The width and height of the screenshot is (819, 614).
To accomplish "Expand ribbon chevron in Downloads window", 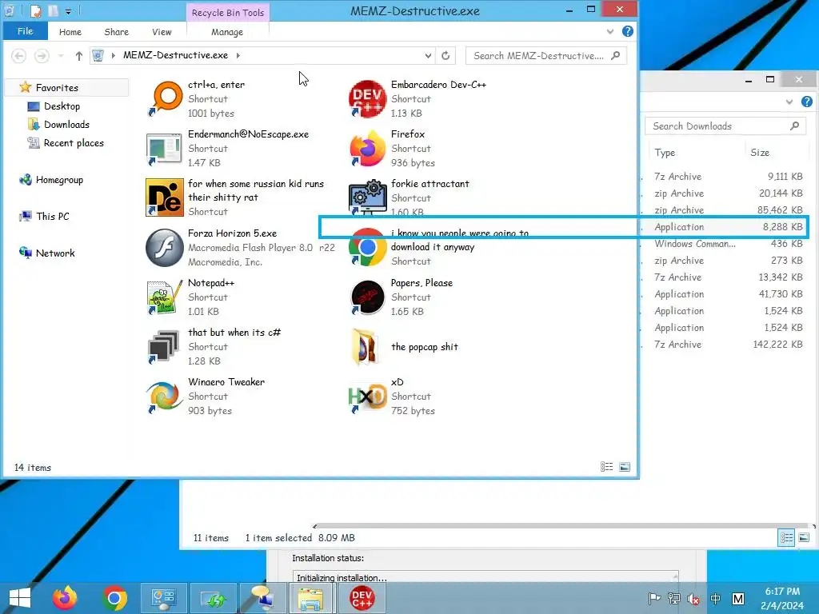I will click(x=789, y=102).
